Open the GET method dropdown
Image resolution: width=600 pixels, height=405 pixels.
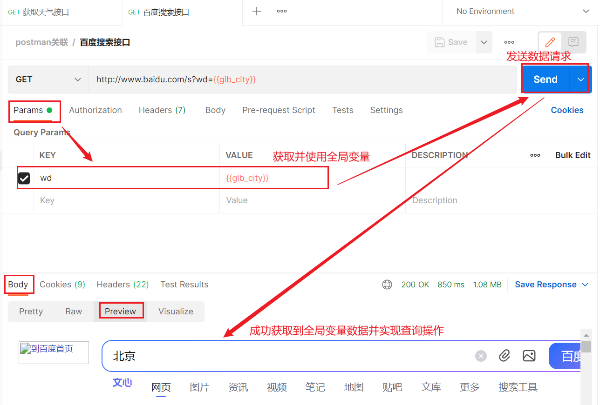[x=48, y=80]
